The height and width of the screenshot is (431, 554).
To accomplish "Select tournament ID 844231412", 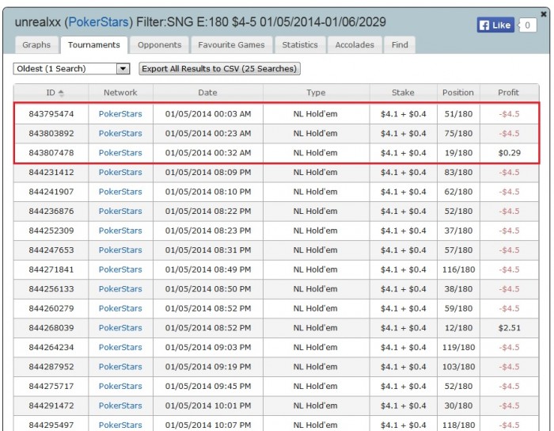I will pyautogui.click(x=51, y=172).
